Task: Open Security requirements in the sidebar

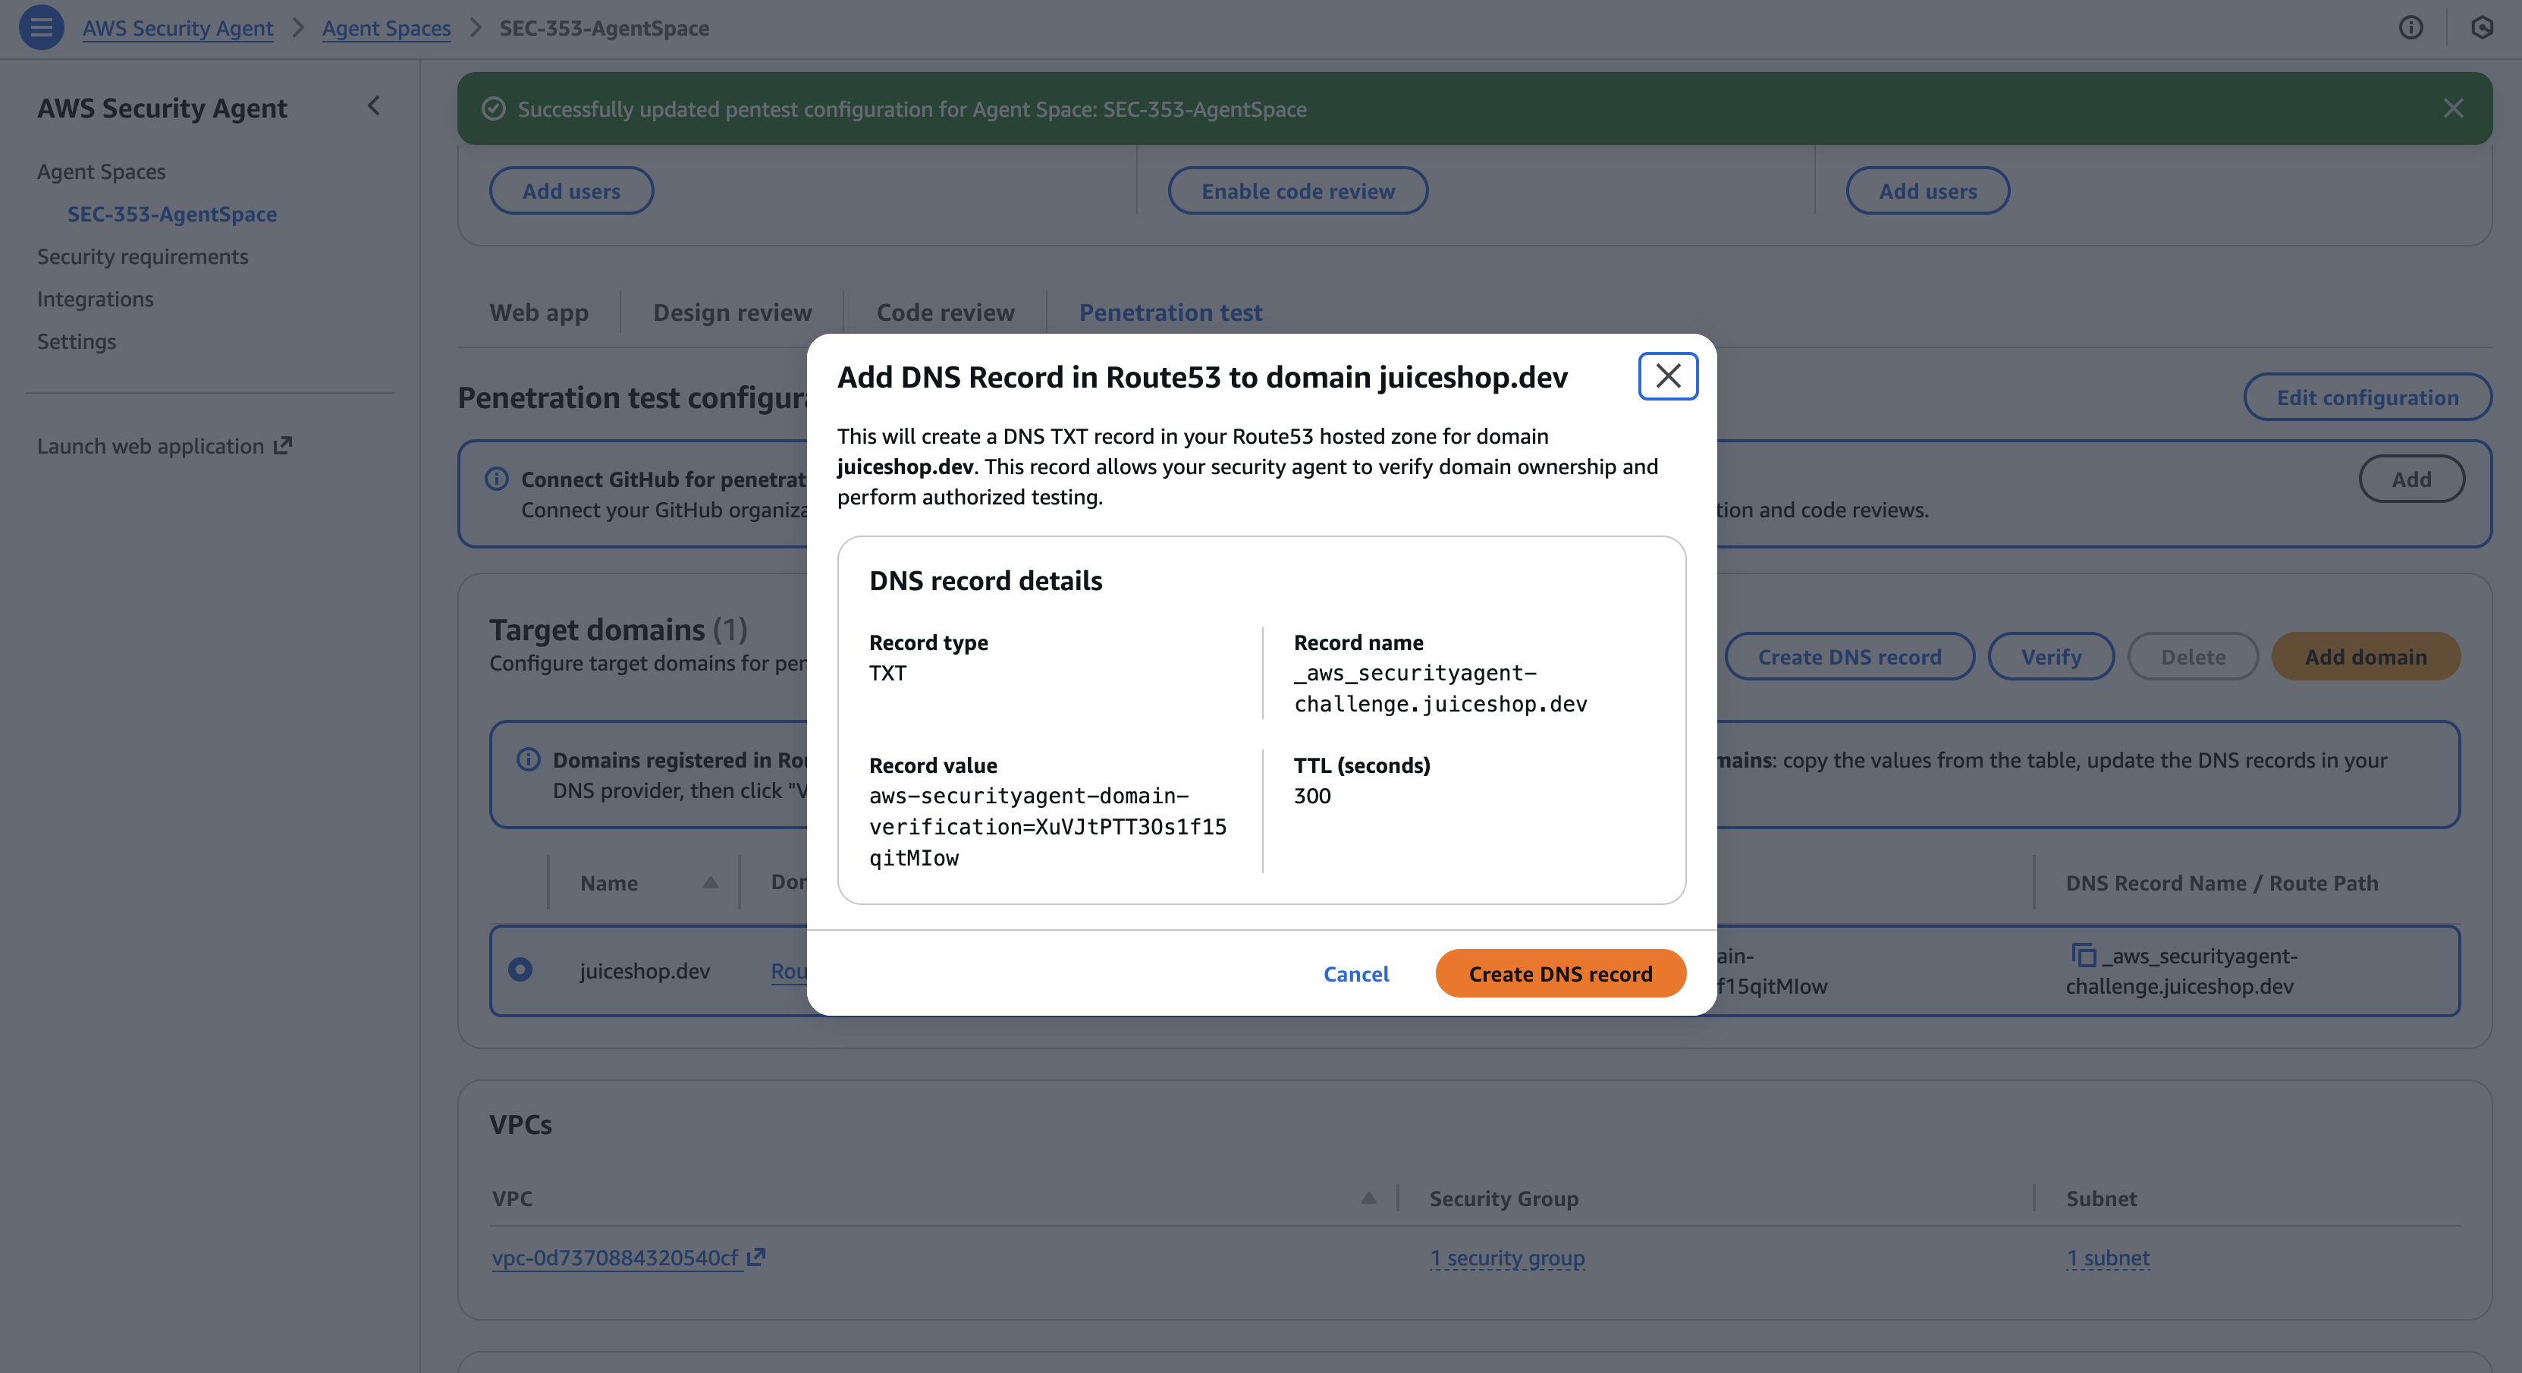Action: click(x=143, y=256)
